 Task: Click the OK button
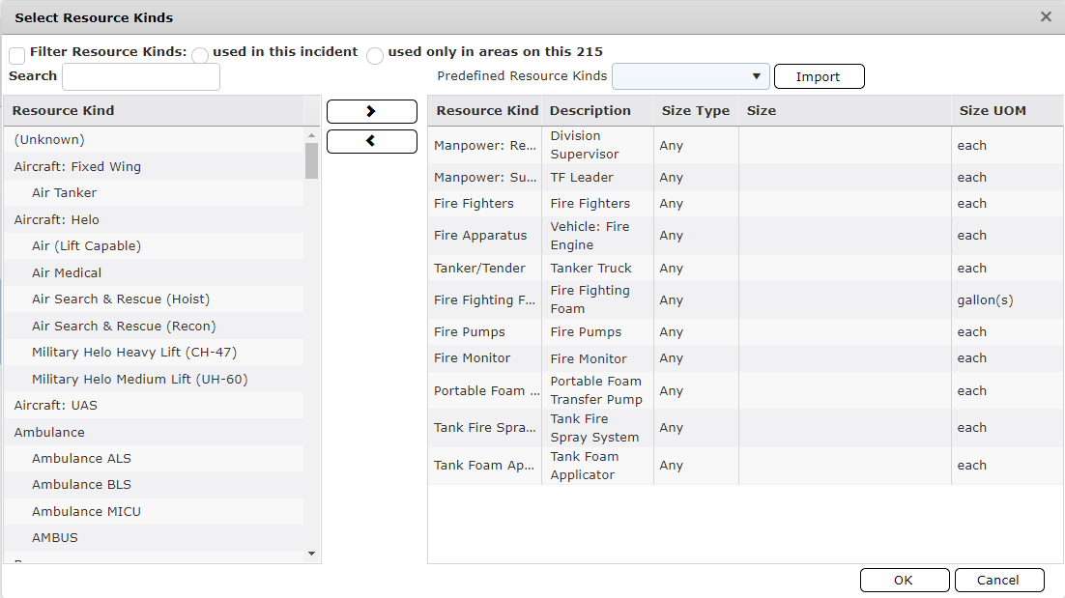pos(904,580)
